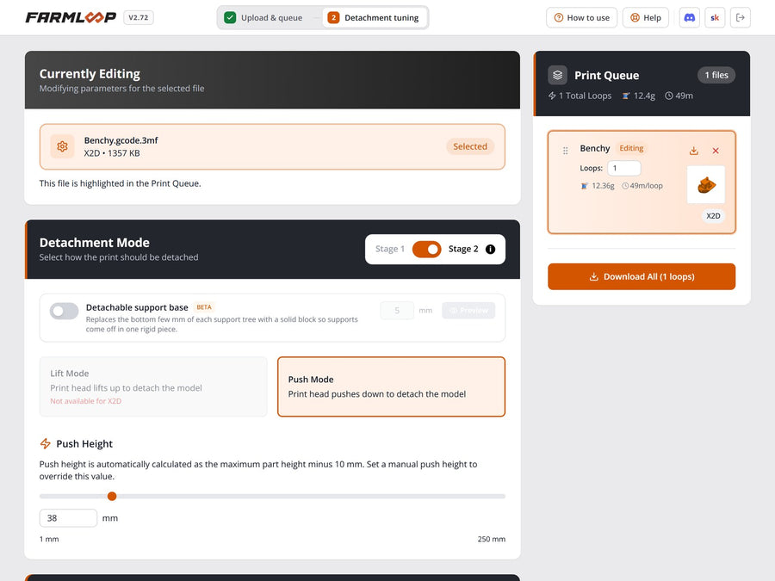
Task: Click the 'Selected' status badge
Action: 470,146
